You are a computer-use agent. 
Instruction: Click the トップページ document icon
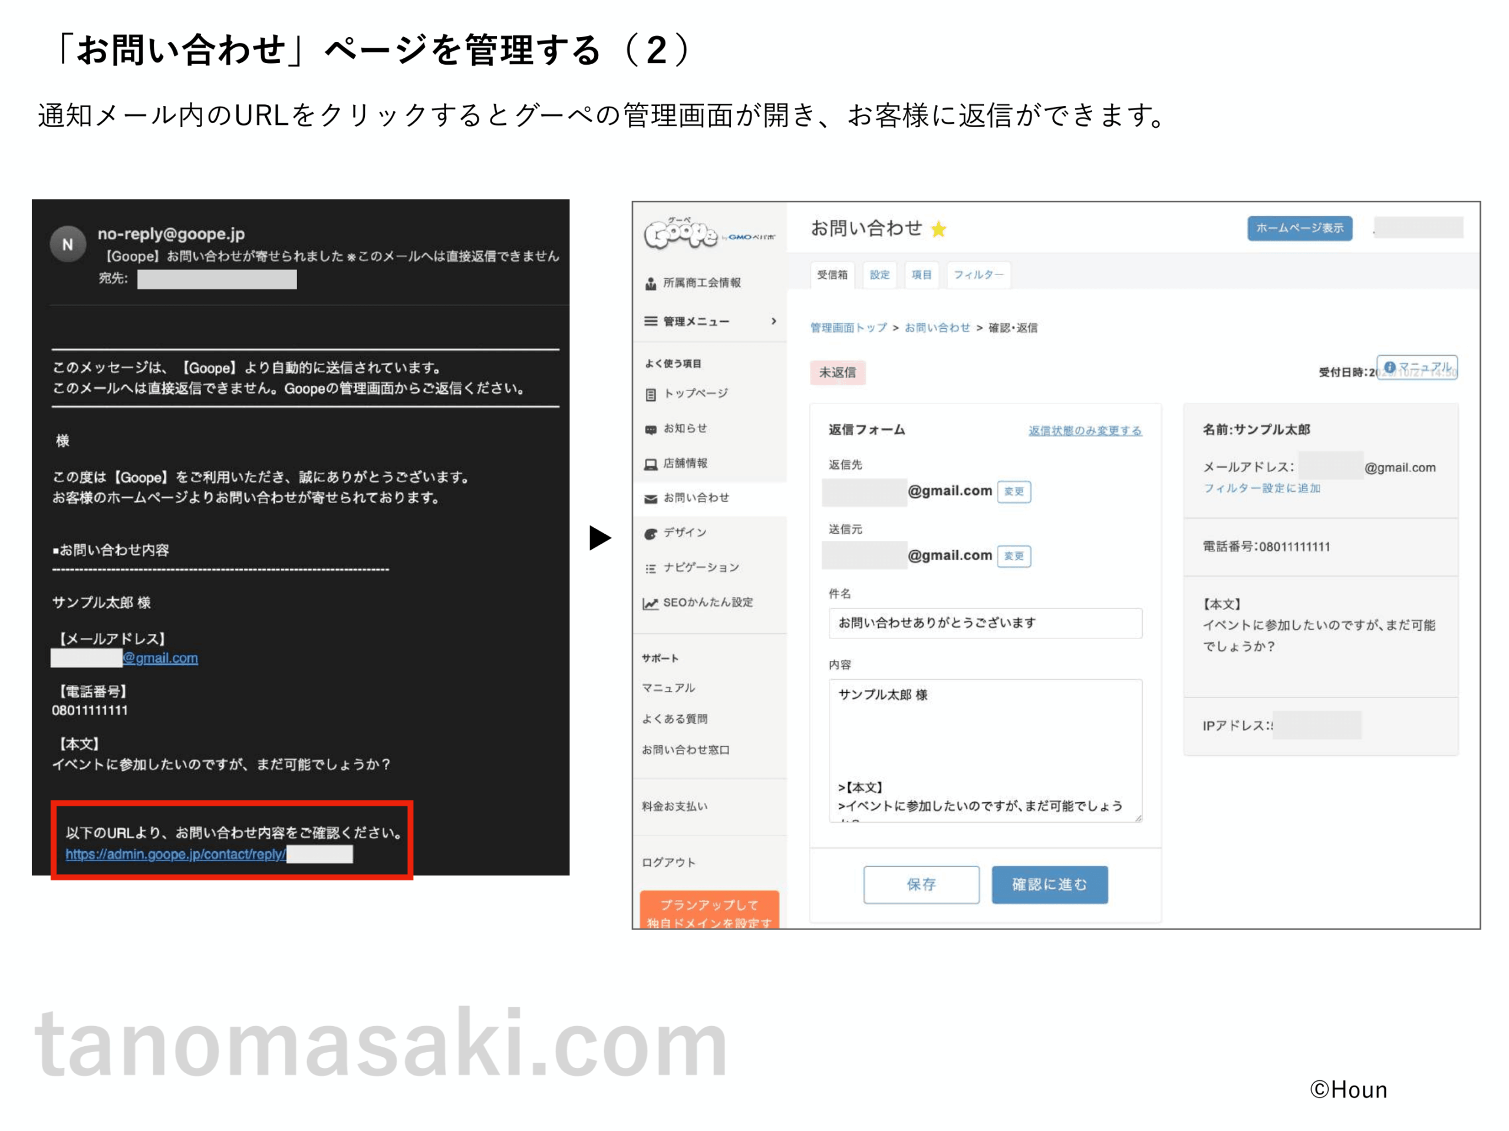click(650, 394)
